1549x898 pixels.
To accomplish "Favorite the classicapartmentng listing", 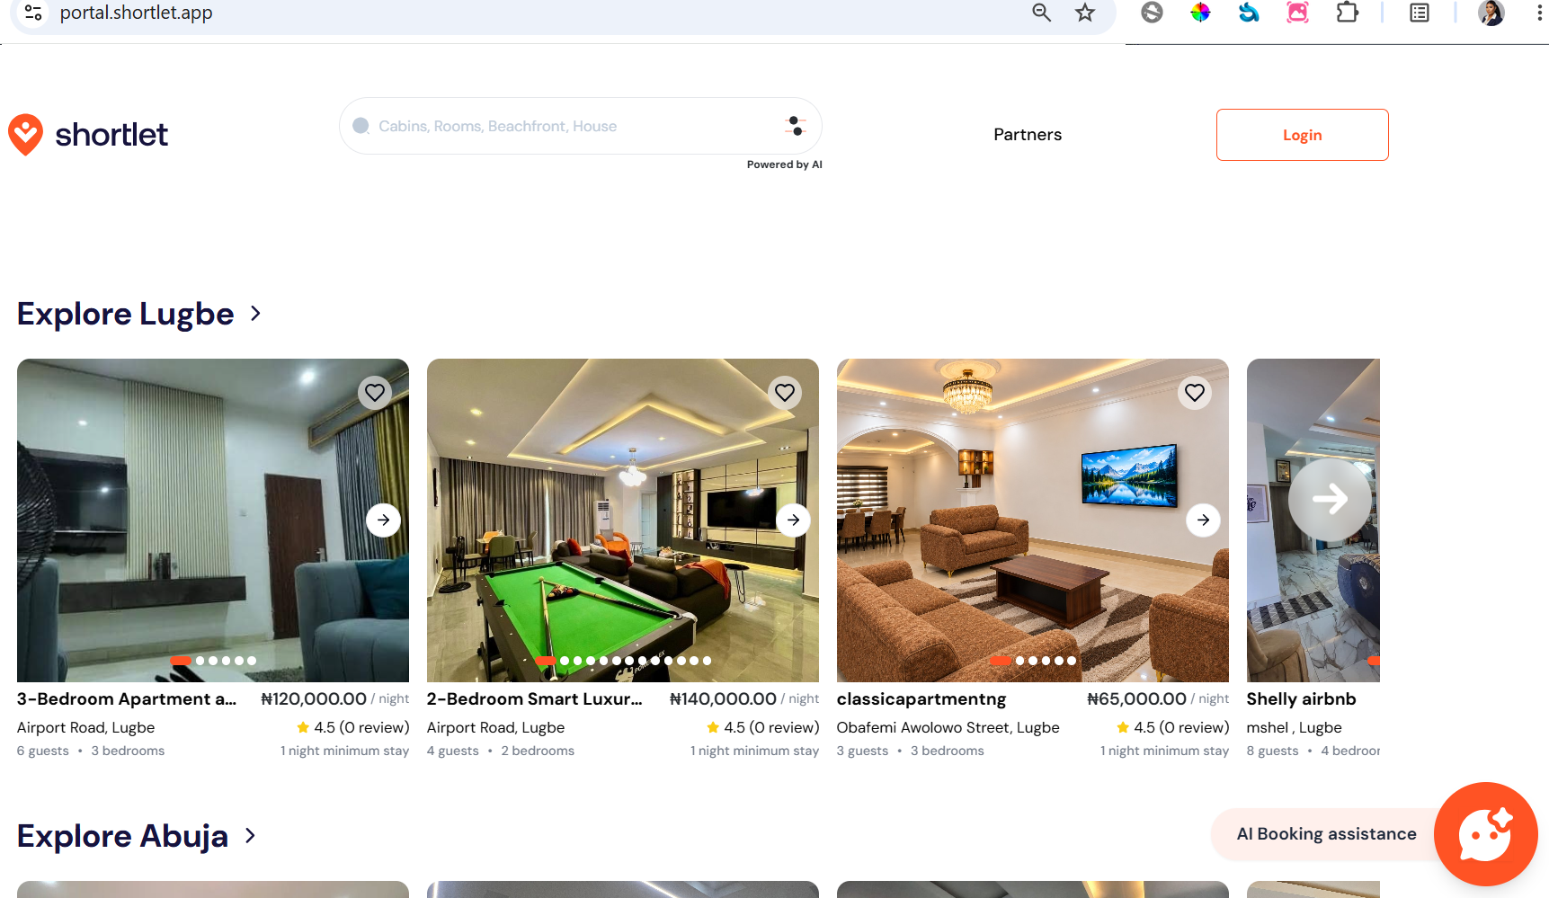I will (x=1195, y=392).
